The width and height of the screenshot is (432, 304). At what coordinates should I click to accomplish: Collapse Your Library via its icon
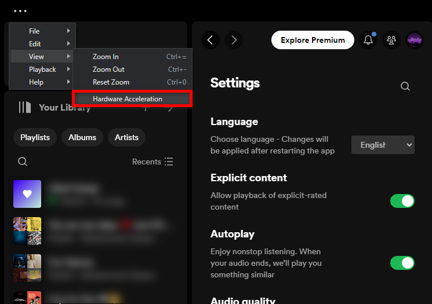[25, 107]
